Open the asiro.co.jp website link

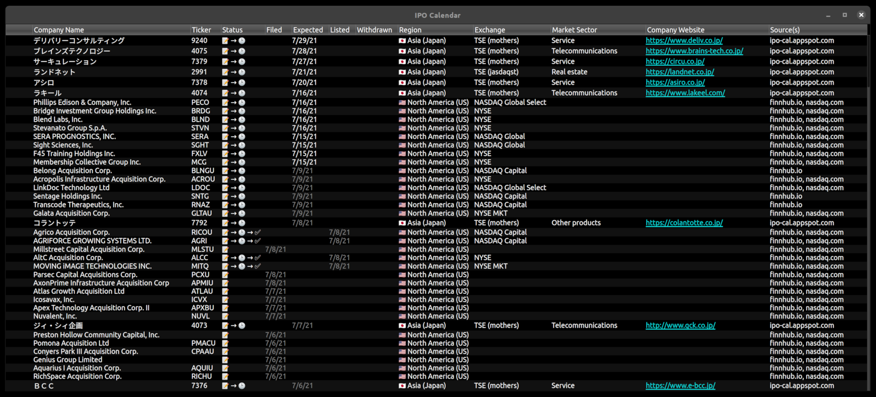(x=675, y=82)
